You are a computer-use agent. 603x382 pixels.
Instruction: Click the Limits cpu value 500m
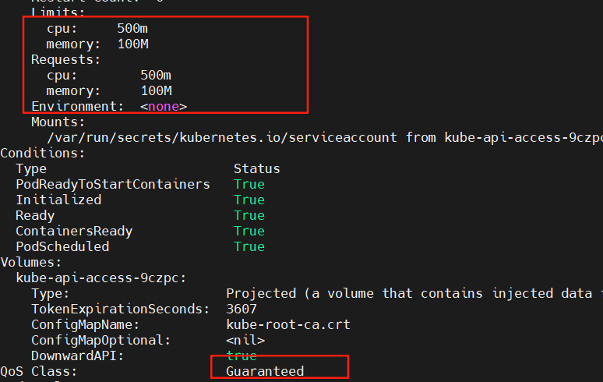[132, 29]
